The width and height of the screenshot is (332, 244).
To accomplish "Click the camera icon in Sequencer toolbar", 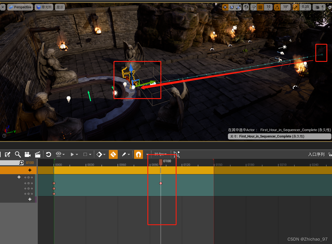I will [27, 154].
